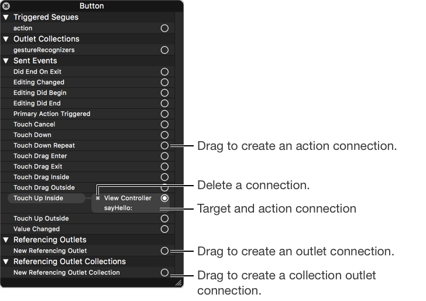Collapse the Outlet Collections section

coord(6,39)
